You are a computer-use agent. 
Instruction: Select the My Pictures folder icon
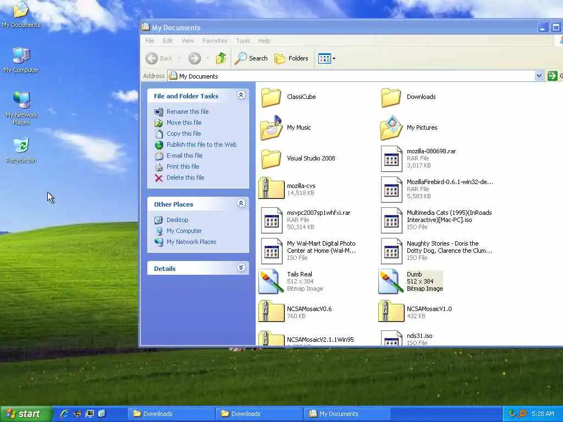[x=391, y=127]
